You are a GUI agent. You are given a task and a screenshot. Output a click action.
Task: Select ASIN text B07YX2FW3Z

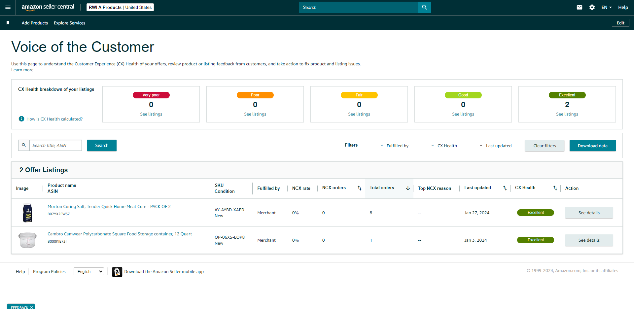[x=59, y=214]
